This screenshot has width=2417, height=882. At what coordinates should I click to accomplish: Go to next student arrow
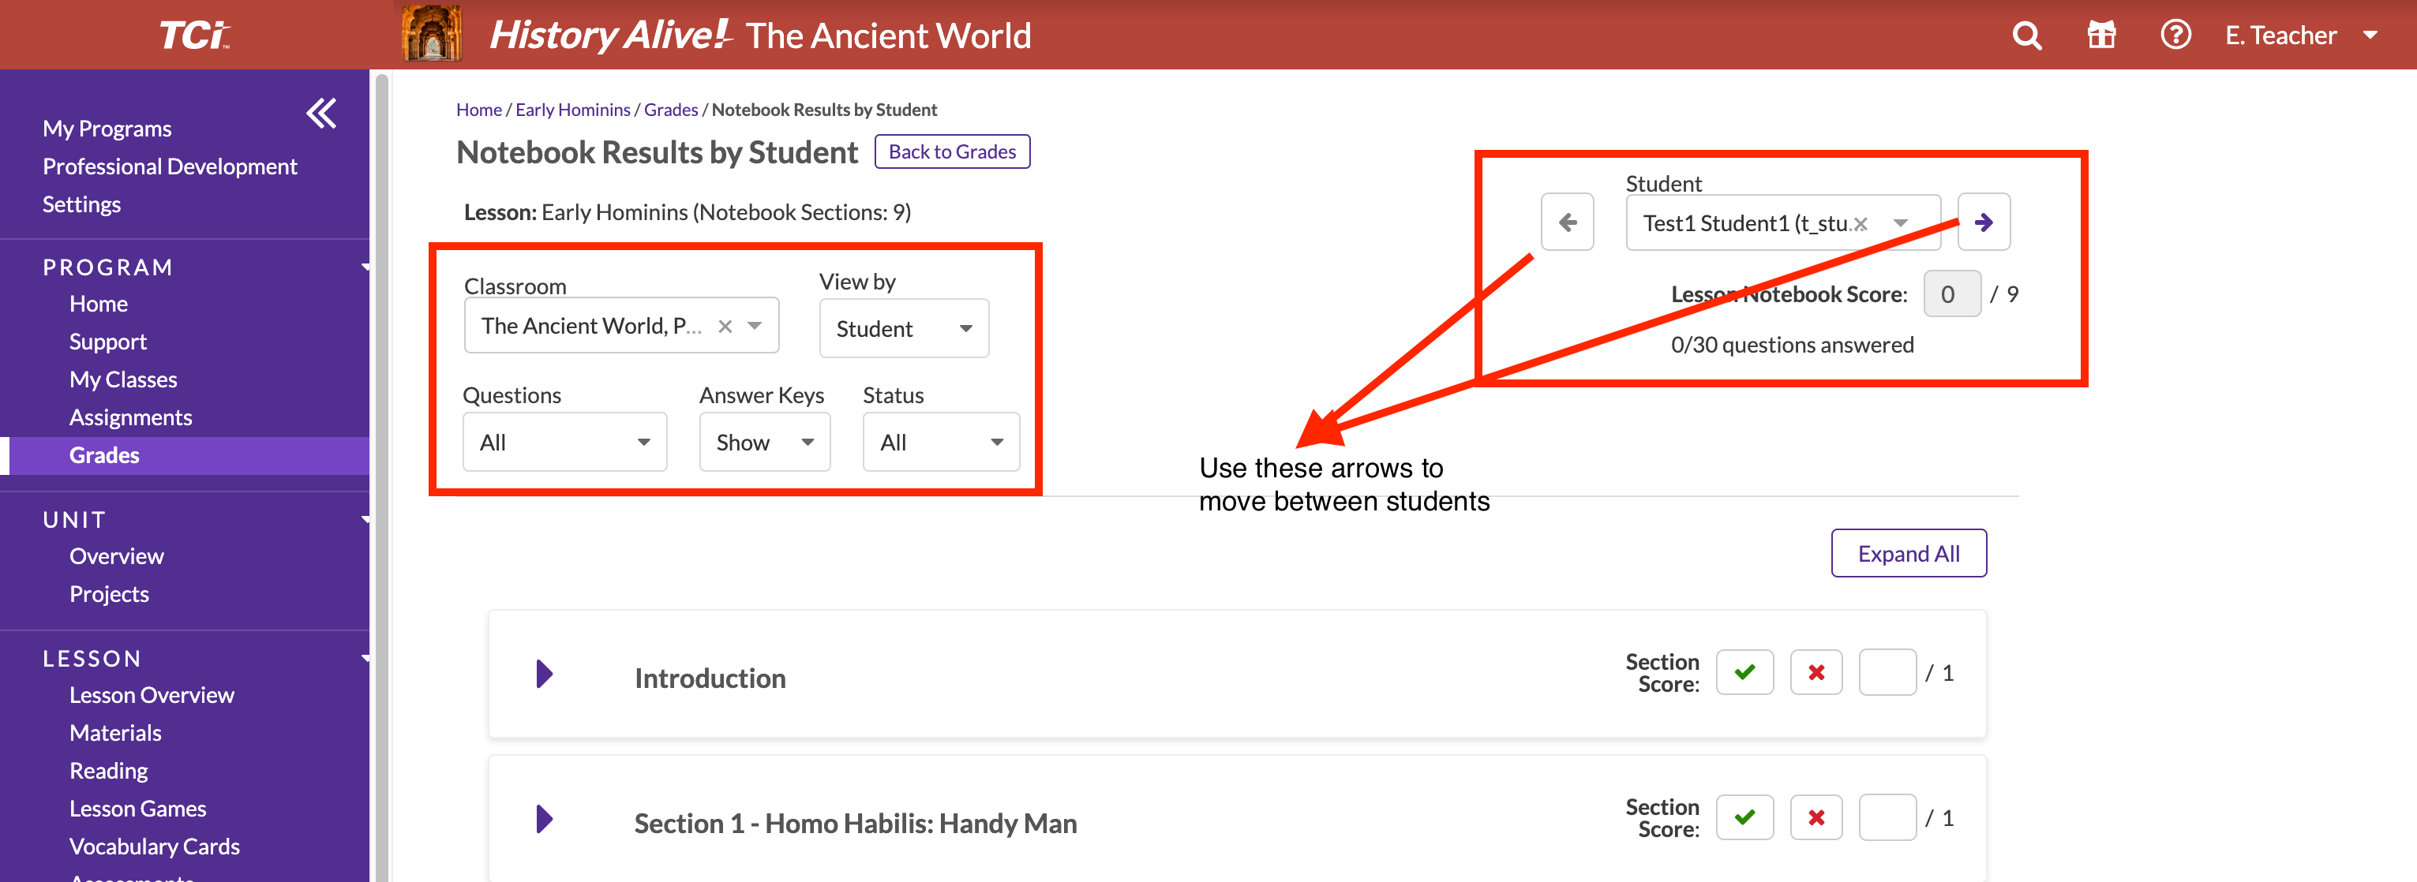1983,222
